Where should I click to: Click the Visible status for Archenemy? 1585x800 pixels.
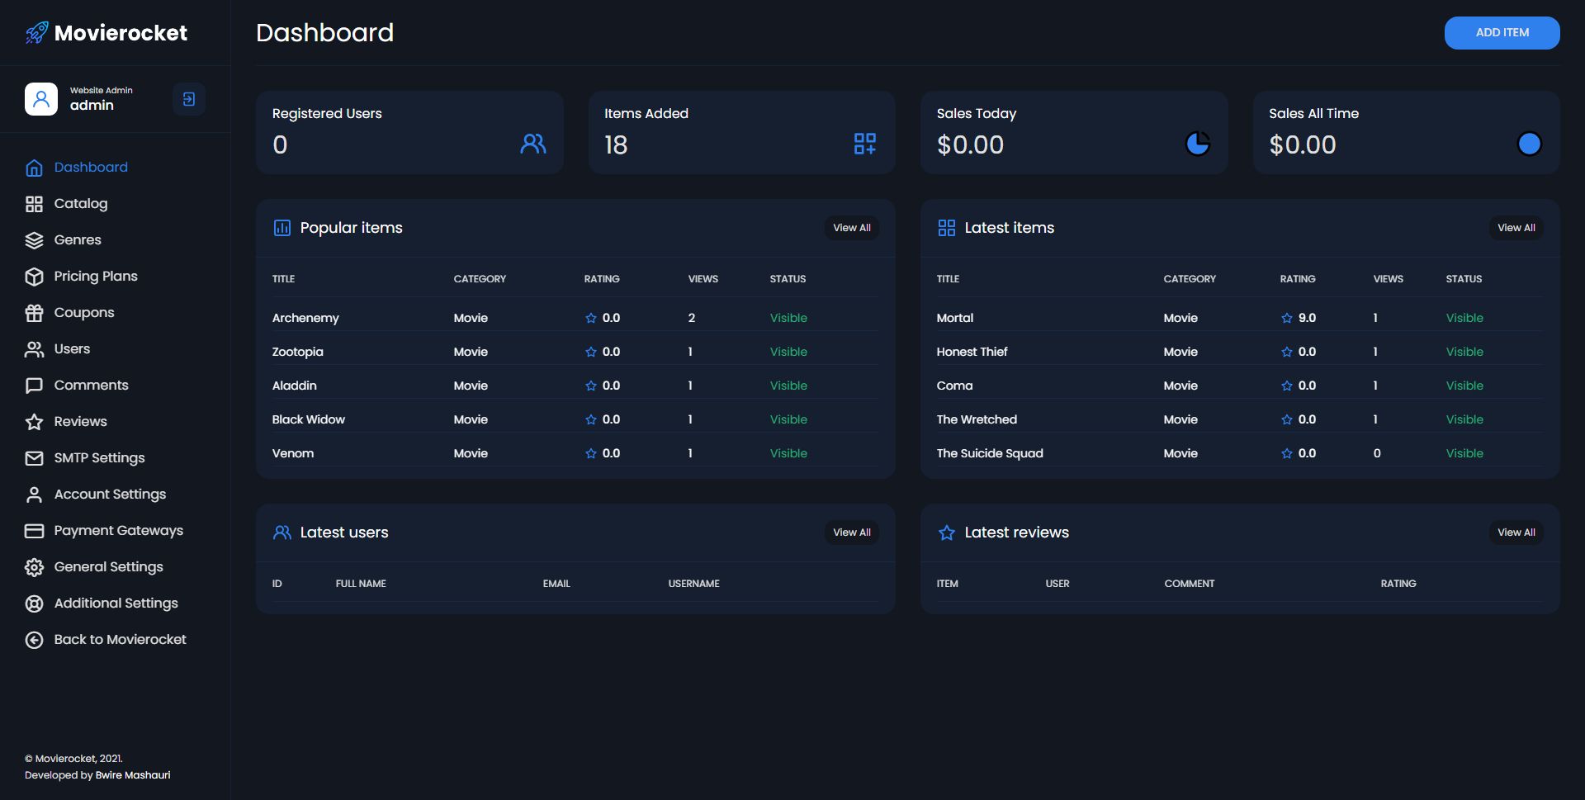788,318
